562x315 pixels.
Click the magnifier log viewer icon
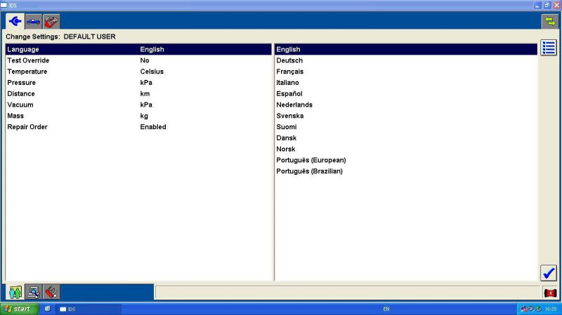pos(33,292)
